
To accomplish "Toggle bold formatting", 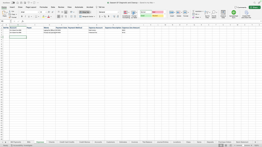I will pos(22,16).
